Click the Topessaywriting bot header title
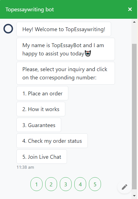Viewport: 138px width, 199px height. click(x=30, y=10)
